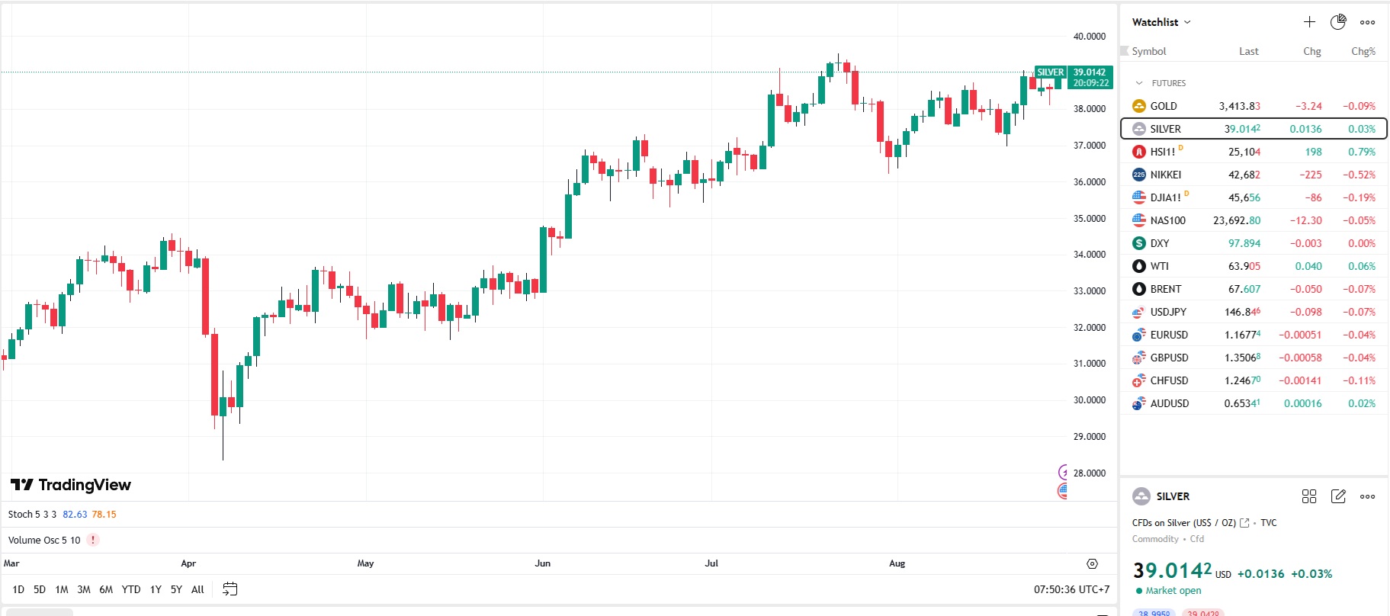Select the 5Y time range

176,589
